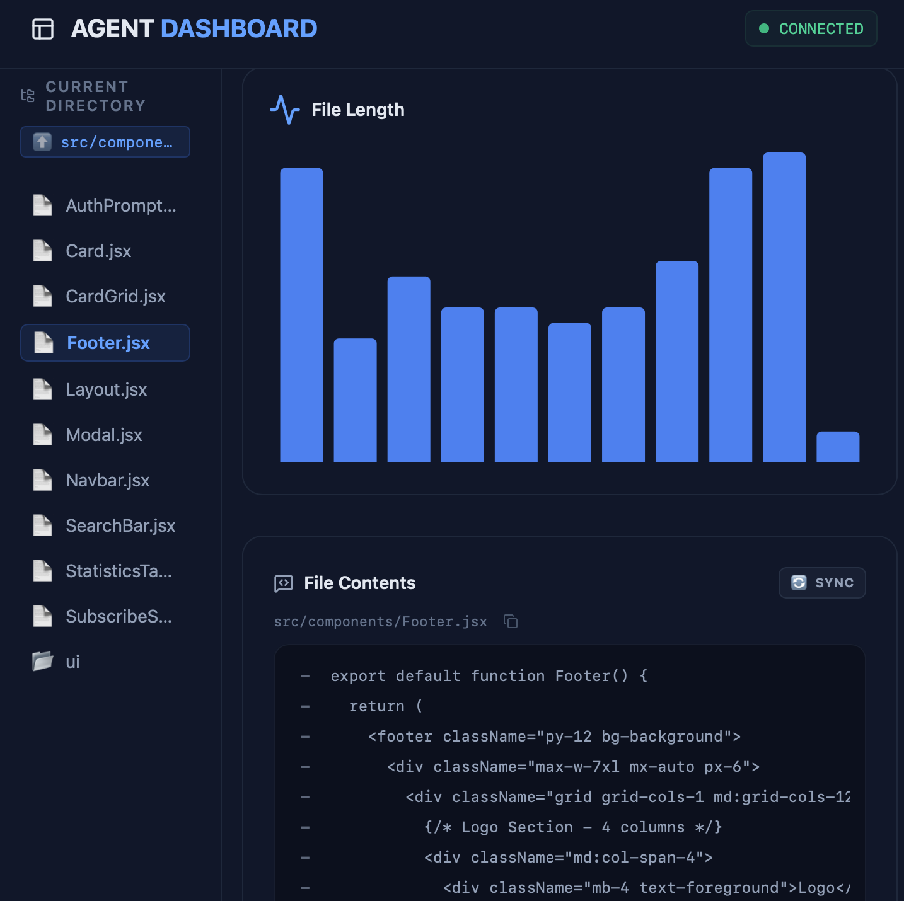This screenshot has width=904, height=901.
Task: Click the file icon next to SubscribeS…
Action: point(42,616)
